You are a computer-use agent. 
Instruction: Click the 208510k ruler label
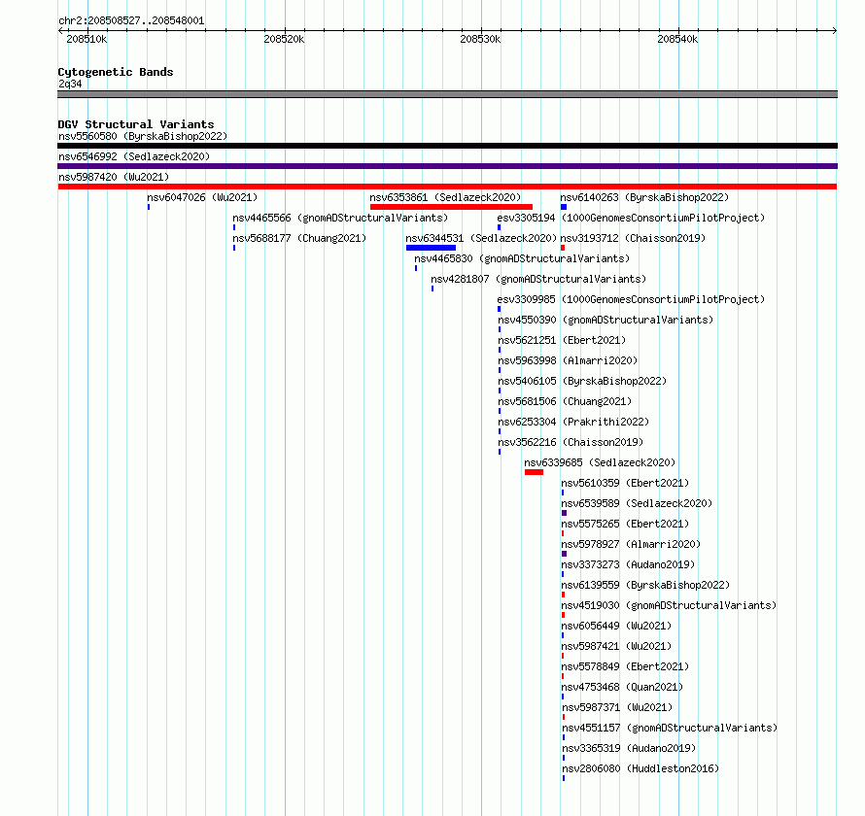coord(86,39)
